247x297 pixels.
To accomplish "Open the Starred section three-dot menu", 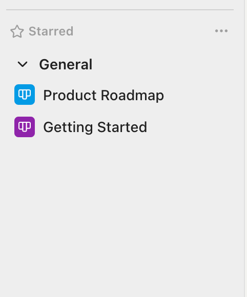I will [221, 31].
